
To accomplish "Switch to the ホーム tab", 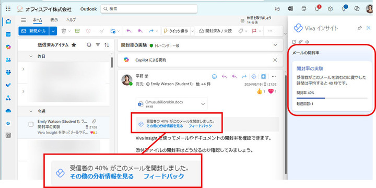I will point(38,20).
